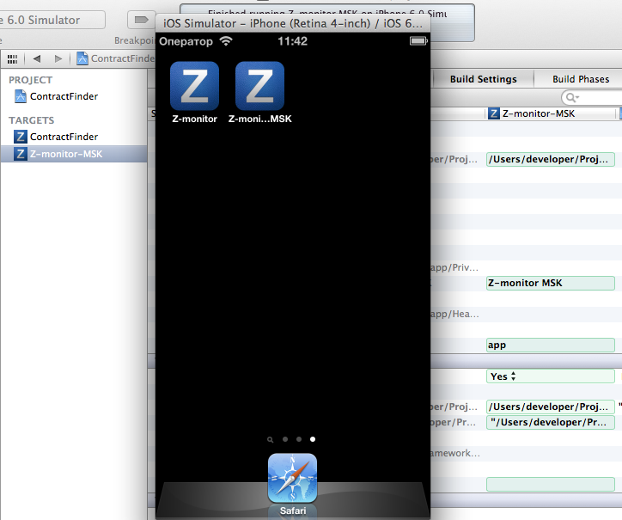622x520 pixels.
Task: Open the Z-monitor app in simulator
Action: [x=194, y=86]
